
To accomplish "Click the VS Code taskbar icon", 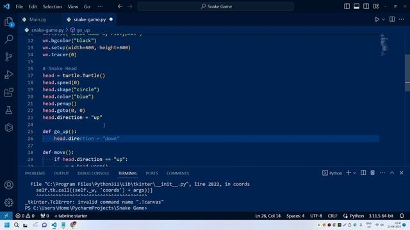I will pyautogui.click(x=54, y=225).
